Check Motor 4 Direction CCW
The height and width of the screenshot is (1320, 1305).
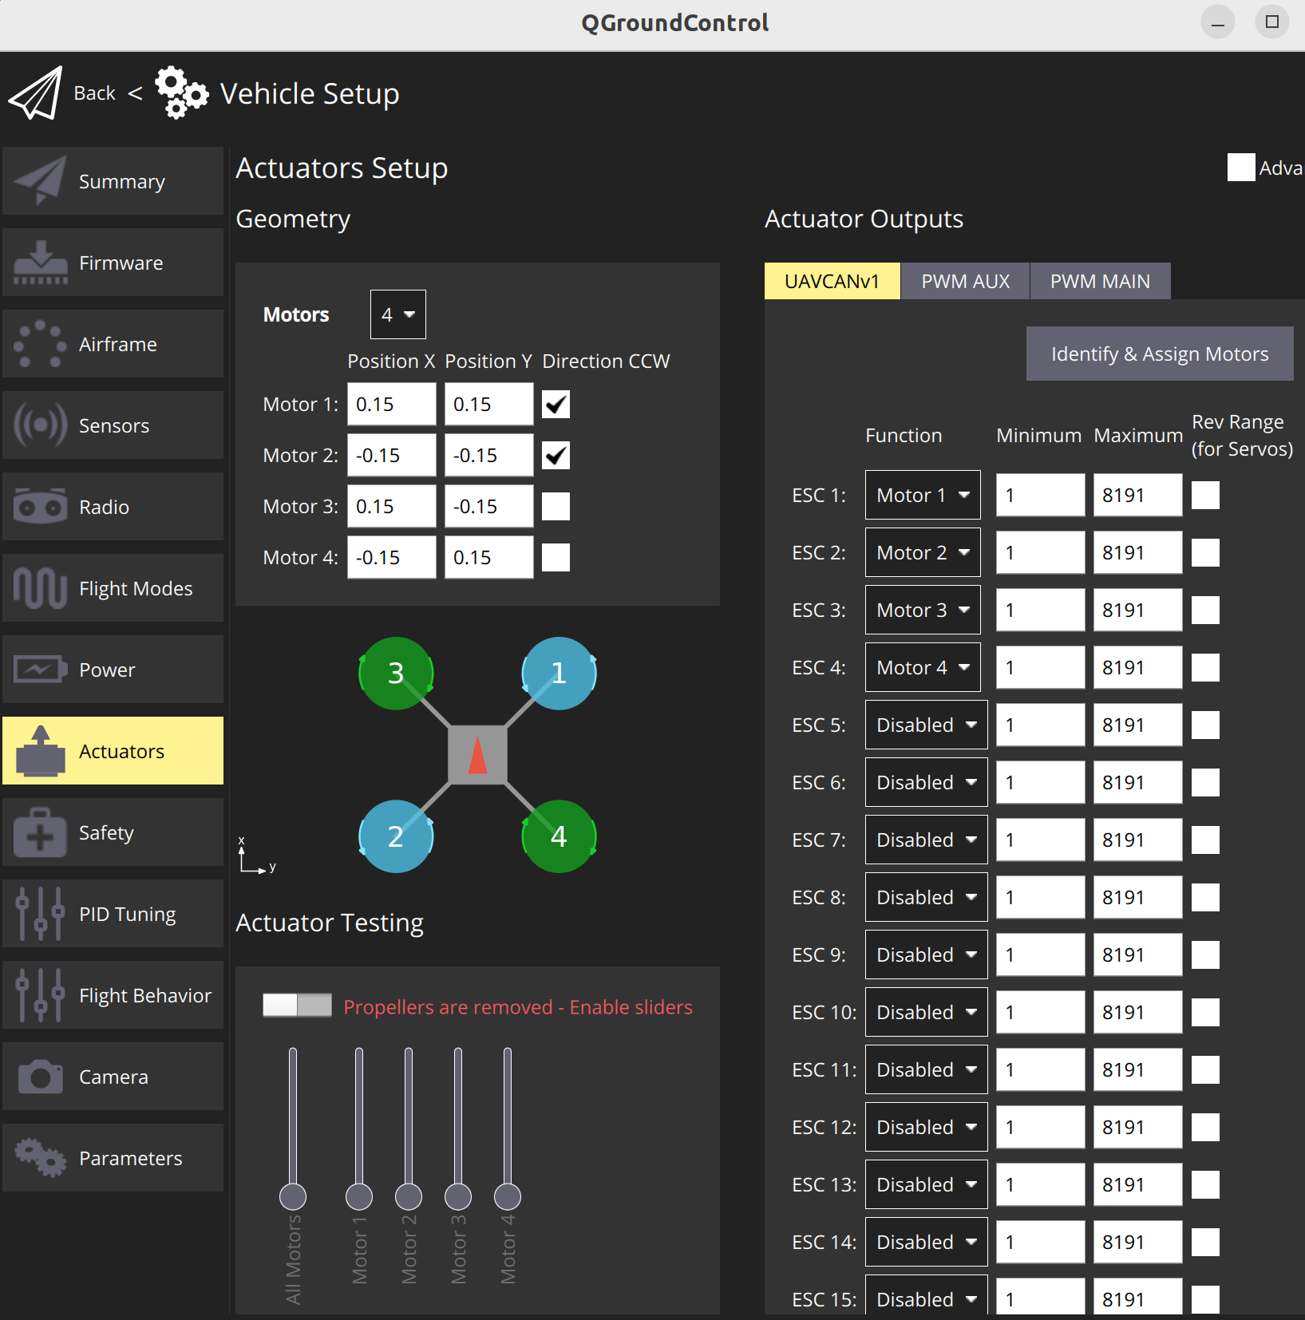tap(556, 558)
